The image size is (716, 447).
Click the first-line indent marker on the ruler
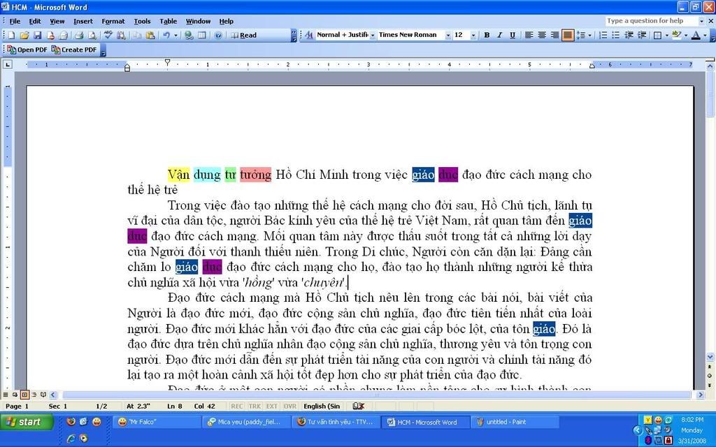tap(168, 62)
